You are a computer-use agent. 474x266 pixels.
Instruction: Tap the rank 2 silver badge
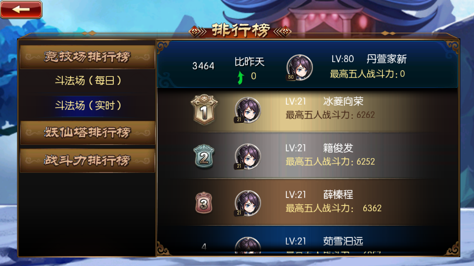(204, 157)
